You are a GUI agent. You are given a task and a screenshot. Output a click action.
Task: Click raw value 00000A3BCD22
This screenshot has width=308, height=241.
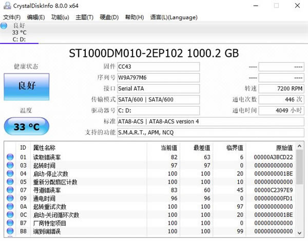tap(273, 157)
